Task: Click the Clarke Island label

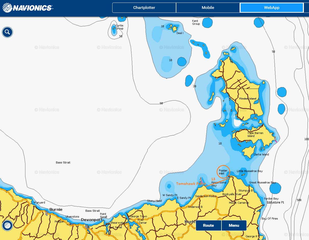Action: (x=261, y=155)
